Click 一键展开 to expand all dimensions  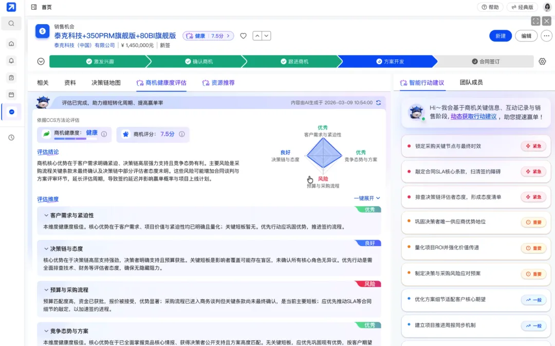[367, 198]
